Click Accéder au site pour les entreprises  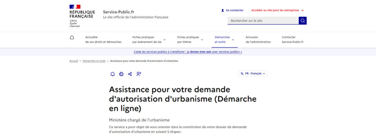pyautogui.click(x=278, y=10)
